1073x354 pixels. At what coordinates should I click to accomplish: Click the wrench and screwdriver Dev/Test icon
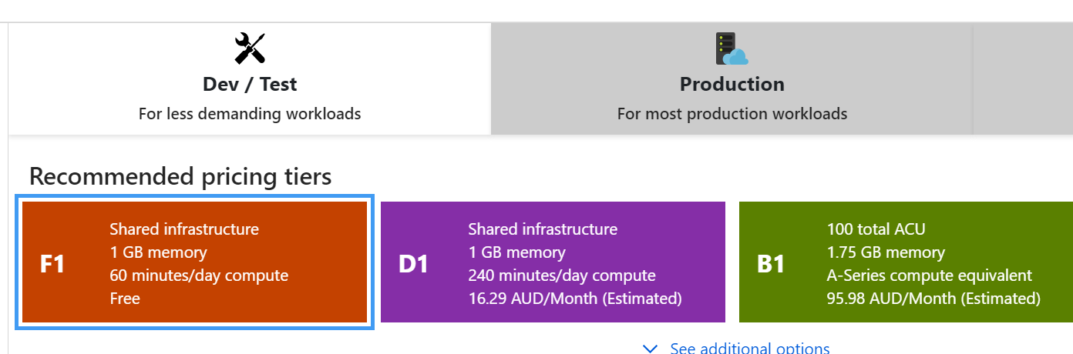coord(250,48)
